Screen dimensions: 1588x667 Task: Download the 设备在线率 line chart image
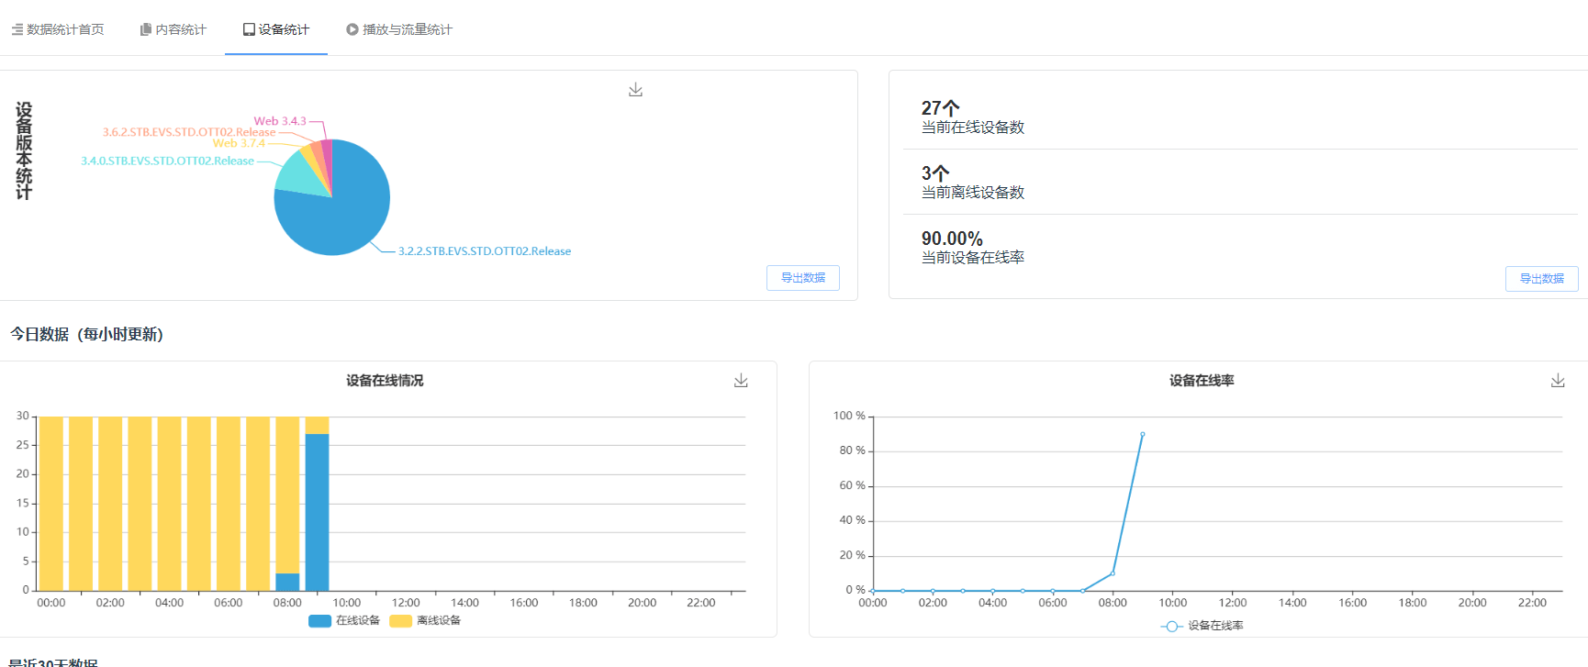point(1558,381)
